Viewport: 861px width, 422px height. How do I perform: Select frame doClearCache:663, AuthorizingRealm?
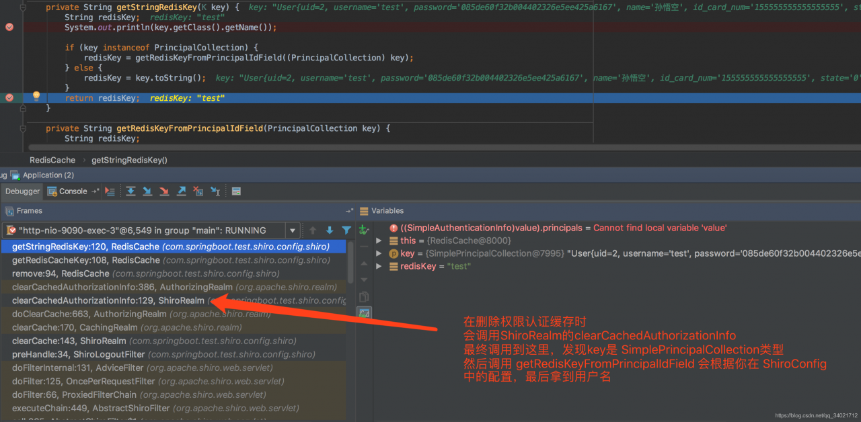click(174, 314)
